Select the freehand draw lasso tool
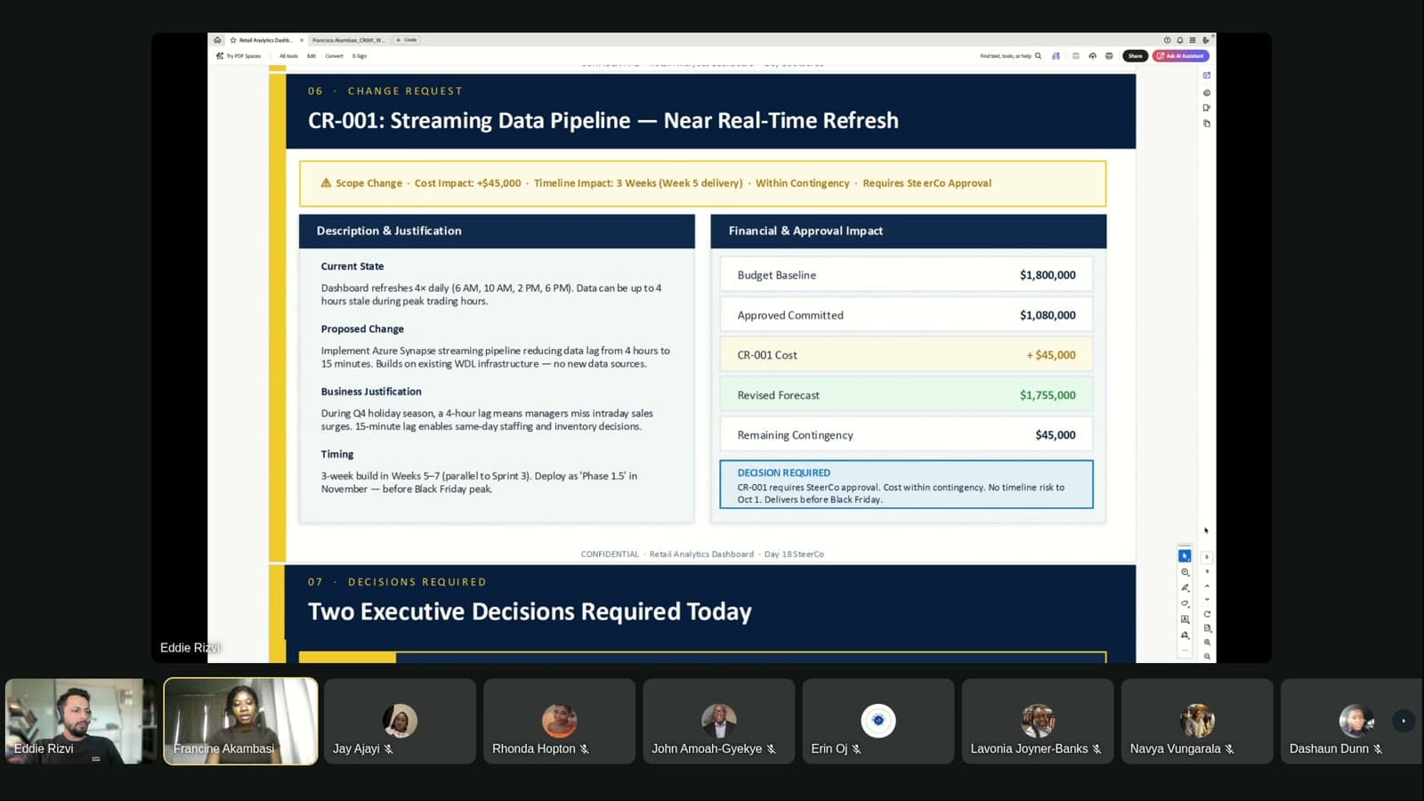This screenshot has width=1424, height=801. pos(1185,603)
